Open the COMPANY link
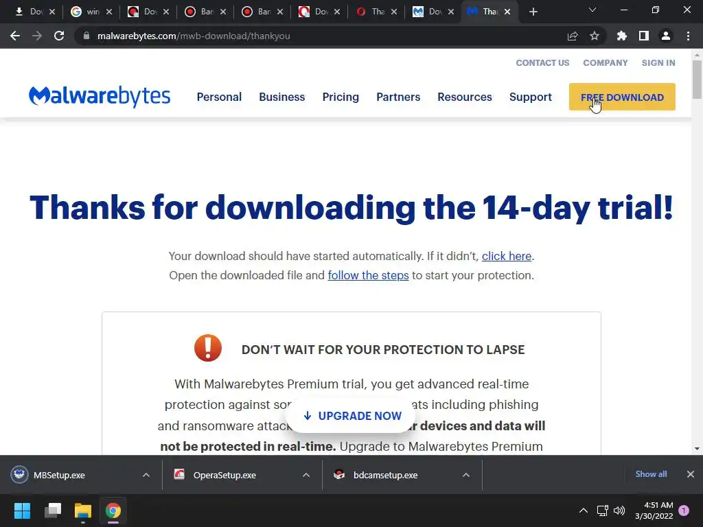Image resolution: width=703 pixels, height=527 pixels. pyautogui.click(x=606, y=62)
